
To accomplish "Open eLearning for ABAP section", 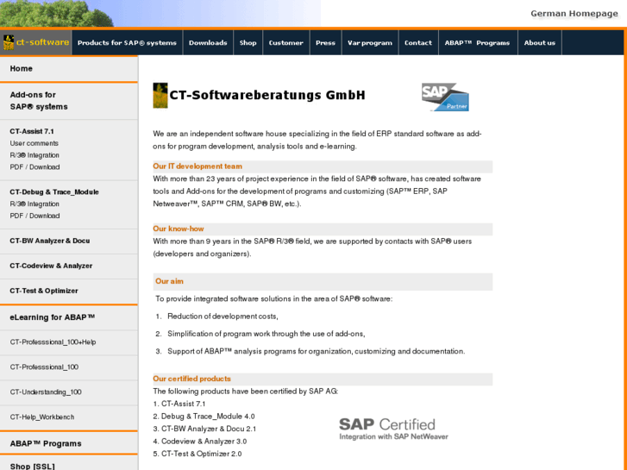I will coord(52,317).
